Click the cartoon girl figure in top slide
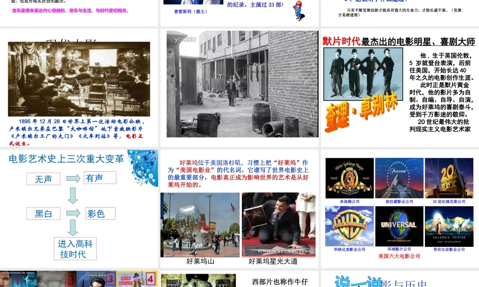This screenshot has height=287, width=479. pyautogui.click(x=298, y=11)
